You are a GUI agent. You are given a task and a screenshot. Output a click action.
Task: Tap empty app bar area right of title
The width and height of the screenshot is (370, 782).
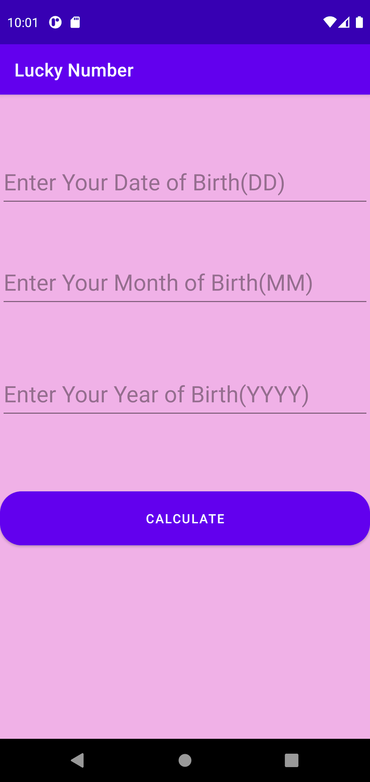click(x=254, y=70)
